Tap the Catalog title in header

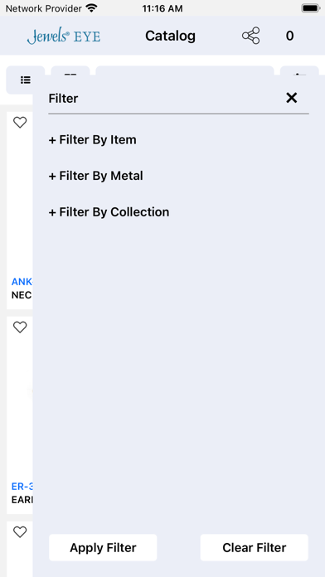[171, 36]
